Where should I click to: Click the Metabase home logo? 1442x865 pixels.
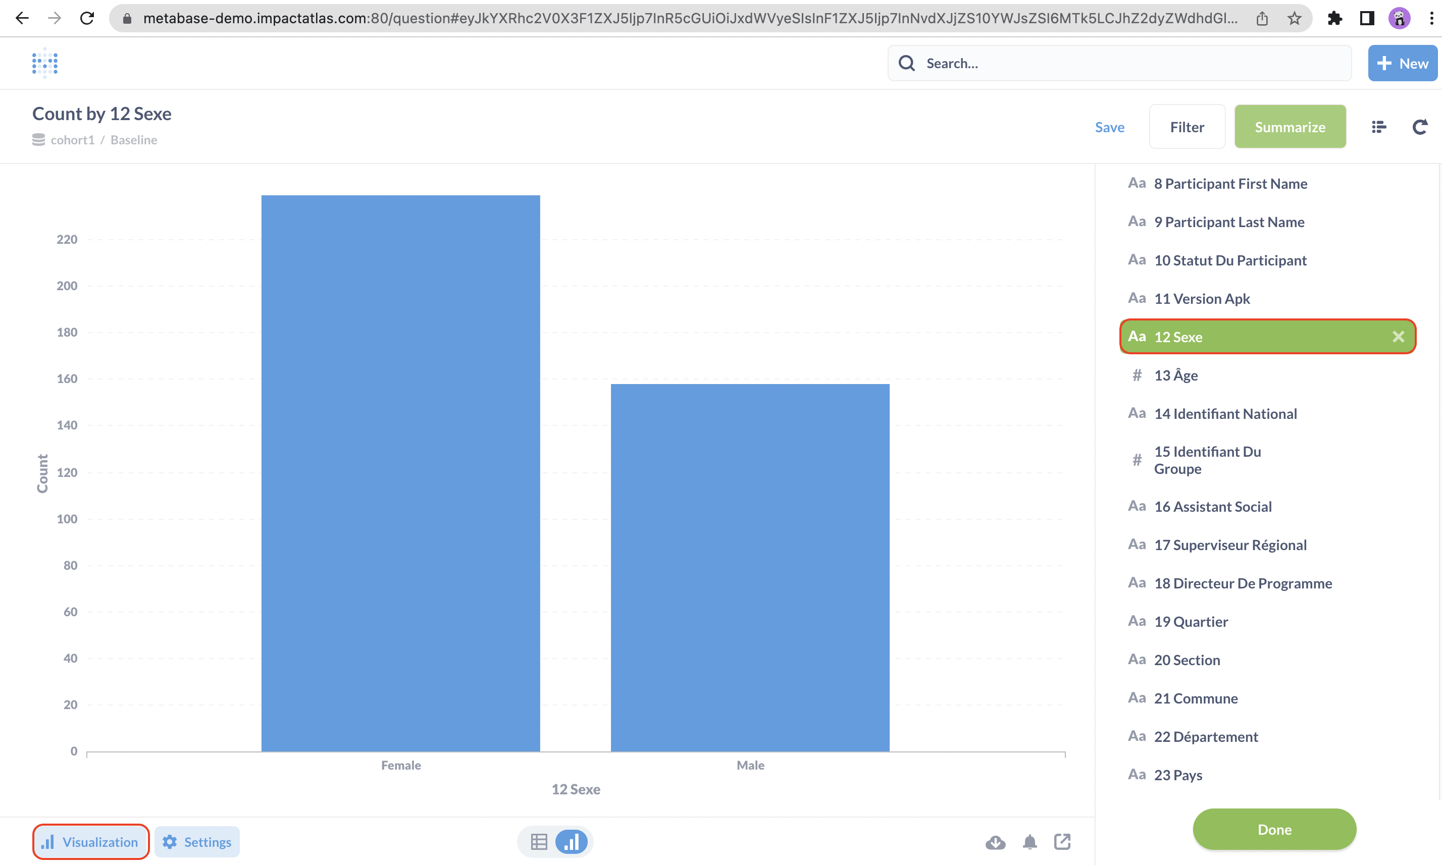coord(45,63)
